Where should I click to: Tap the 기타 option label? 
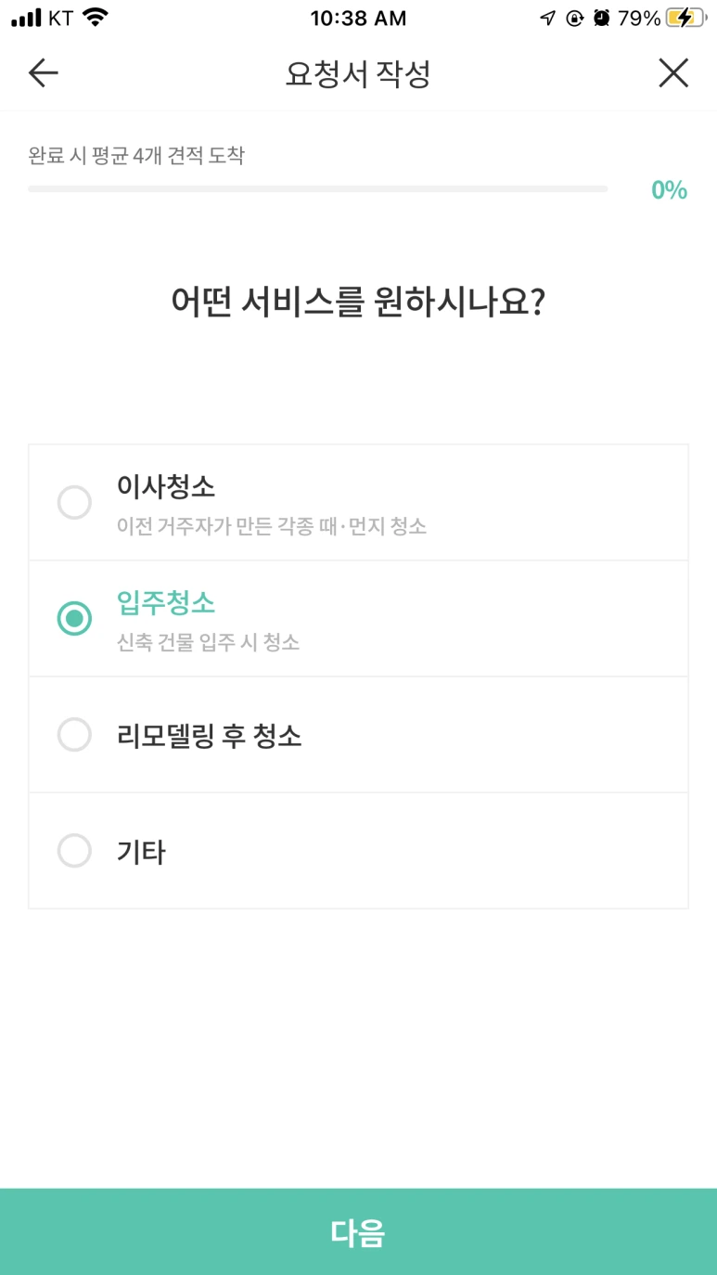coord(141,852)
